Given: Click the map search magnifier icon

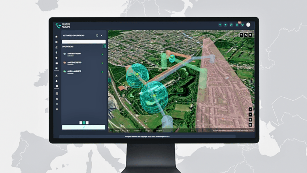Looking at the screenshot, I should (241, 35).
